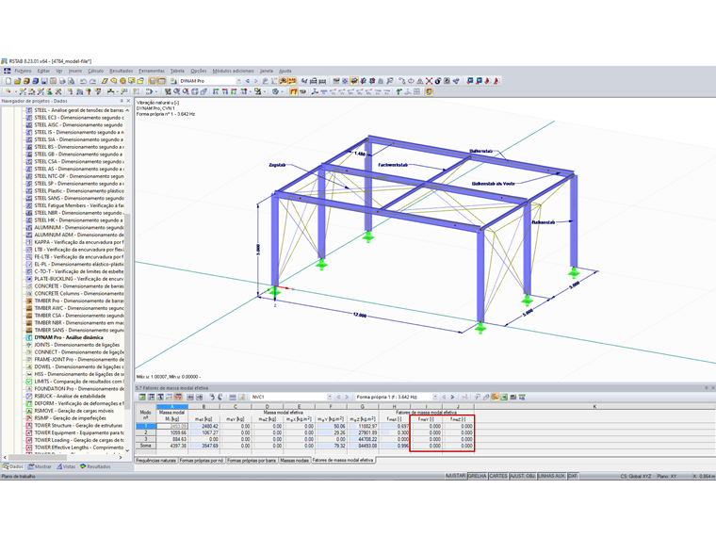Show next mode shape arrow beside Forma própria
This screenshot has width=716, height=537.
tap(452, 398)
